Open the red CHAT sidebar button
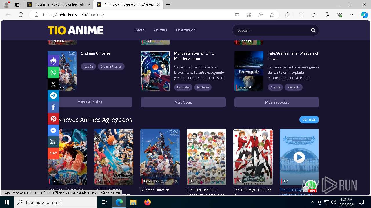The image size is (371, 208). tap(53, 153)
